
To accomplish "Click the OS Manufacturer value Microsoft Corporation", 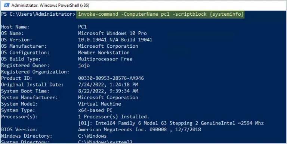I will [x=108, y=46].
